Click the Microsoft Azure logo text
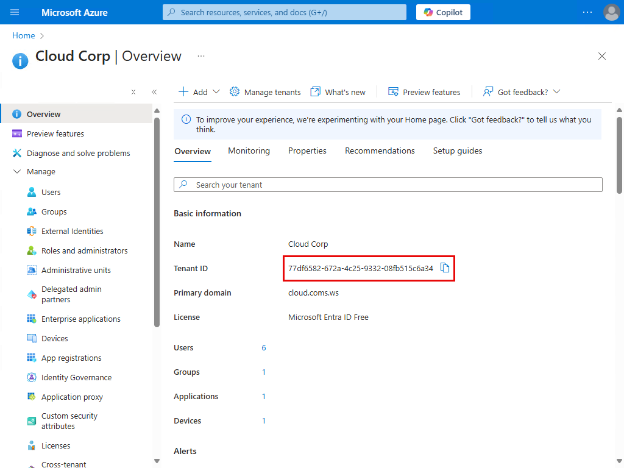This screenshot has height=468, width=624. (74, 12)
